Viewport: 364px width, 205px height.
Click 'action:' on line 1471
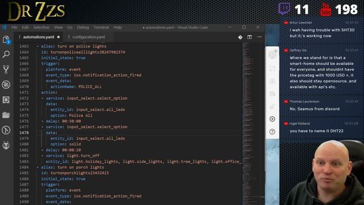point(49,92)
